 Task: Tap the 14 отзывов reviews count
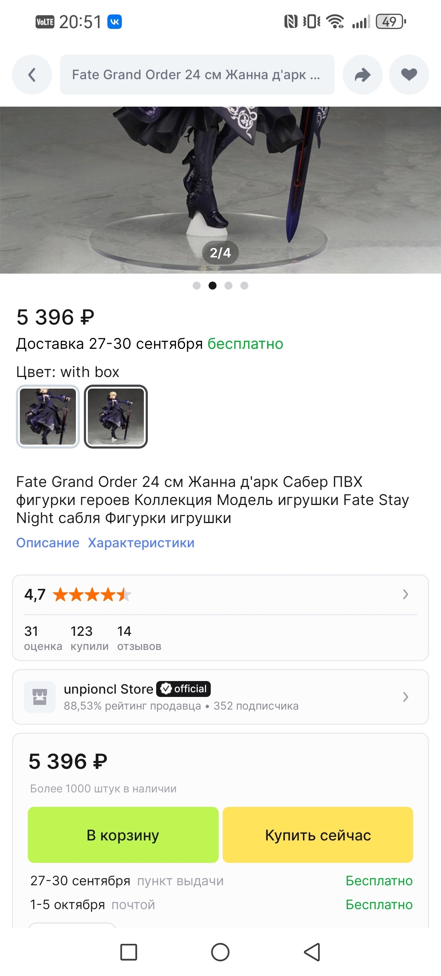point(139,638)
